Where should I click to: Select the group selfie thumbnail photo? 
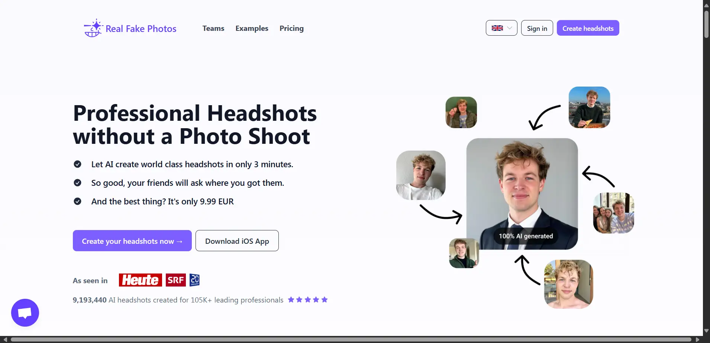[613, 213]
